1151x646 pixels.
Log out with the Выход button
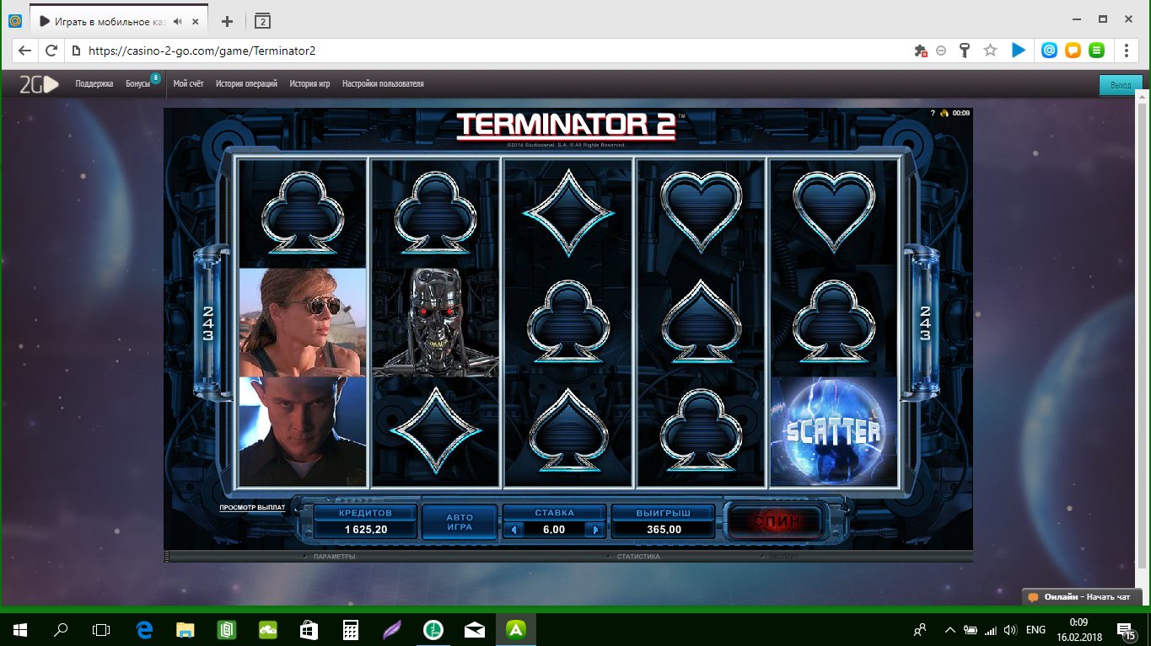(x=1121, y=85)
